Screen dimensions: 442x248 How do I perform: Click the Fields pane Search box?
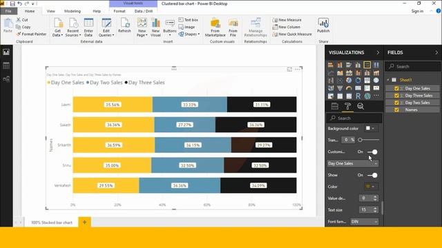[x=413, y=67]
